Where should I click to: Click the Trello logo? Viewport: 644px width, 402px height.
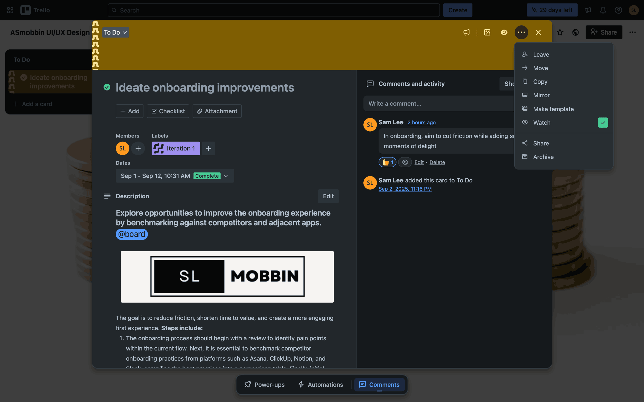click(35, 10)
